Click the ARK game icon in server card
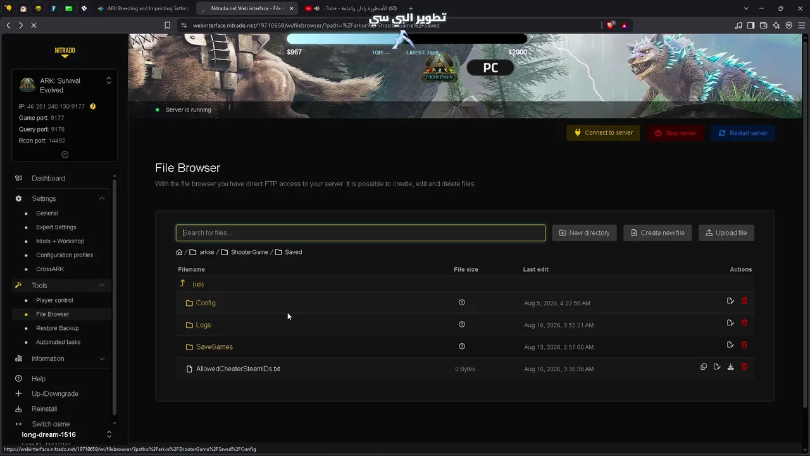Image resolution: width=810 pixels, height=456 pixels. 27,85
